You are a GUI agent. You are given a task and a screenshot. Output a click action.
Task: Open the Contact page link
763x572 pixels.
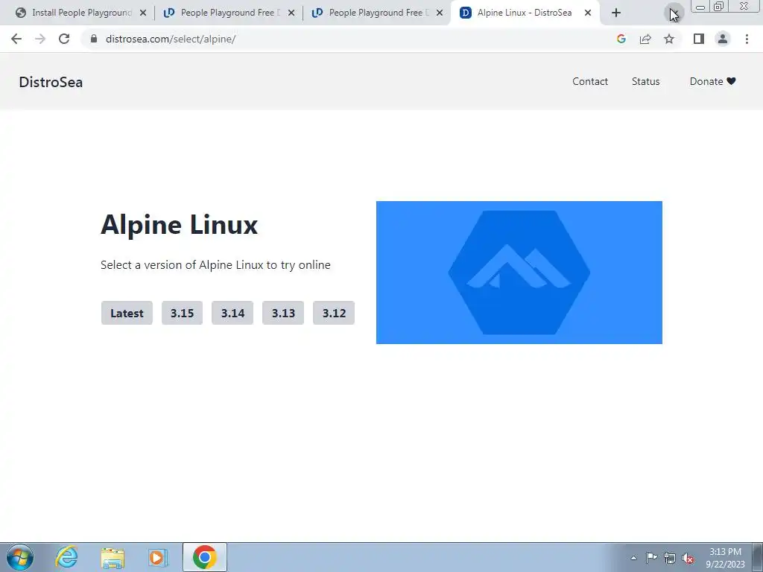coord(590,81)
